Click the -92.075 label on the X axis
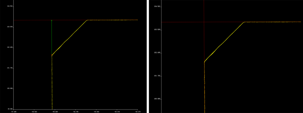 click(137, 111)
